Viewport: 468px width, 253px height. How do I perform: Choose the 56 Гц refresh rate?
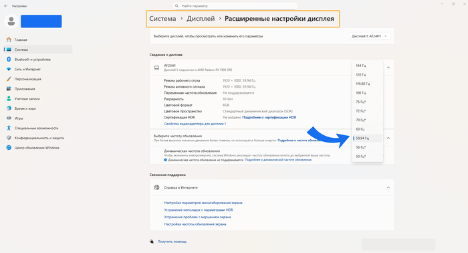[x=368, y=147]
